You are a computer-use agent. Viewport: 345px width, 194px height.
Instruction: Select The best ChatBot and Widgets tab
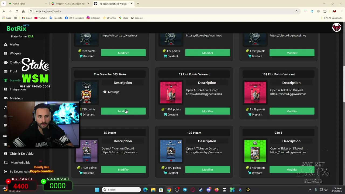[113, 4]
